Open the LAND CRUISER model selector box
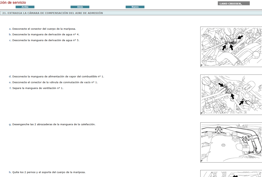 click(x=233, y=3)
